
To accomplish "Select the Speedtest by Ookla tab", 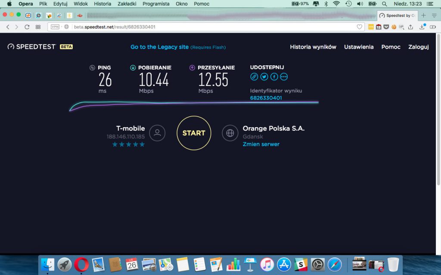I will click(397, 15).
